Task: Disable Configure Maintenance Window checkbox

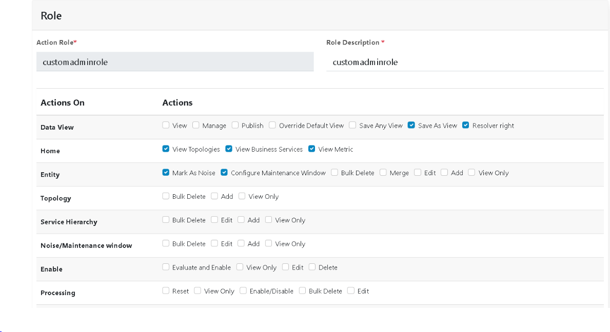Action: click(x=224, y=173)
